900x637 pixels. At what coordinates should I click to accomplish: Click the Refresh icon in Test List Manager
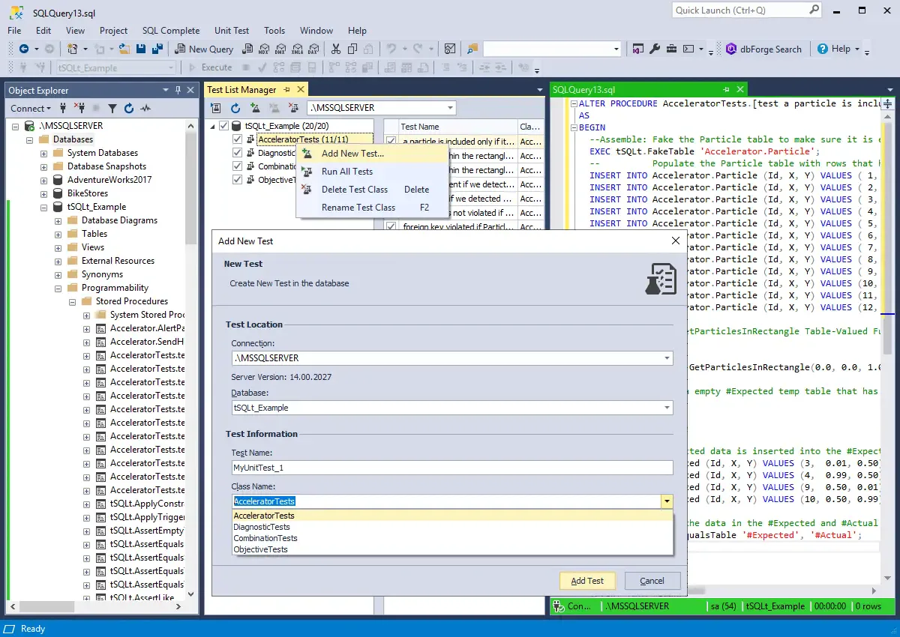click(235, 108)
